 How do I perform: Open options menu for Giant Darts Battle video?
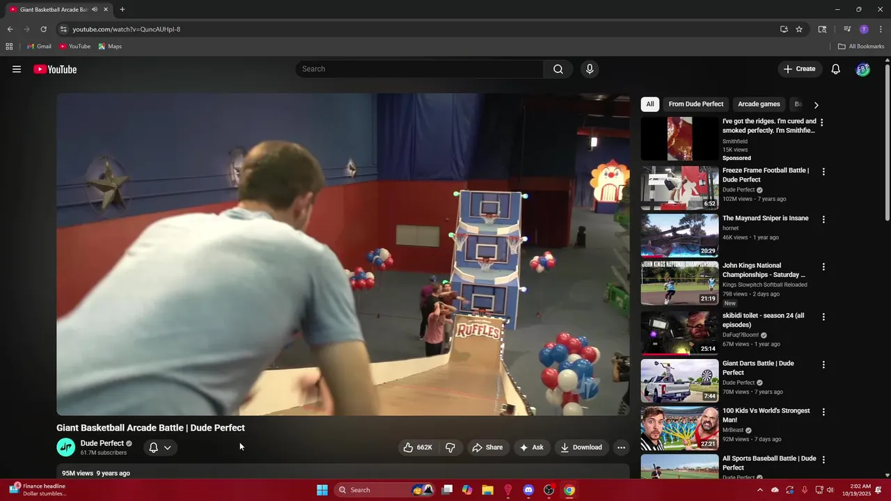point(823,365)
